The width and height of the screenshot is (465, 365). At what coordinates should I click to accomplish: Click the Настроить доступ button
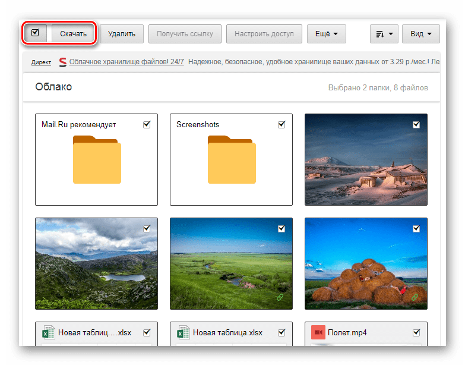coord(264,34)
